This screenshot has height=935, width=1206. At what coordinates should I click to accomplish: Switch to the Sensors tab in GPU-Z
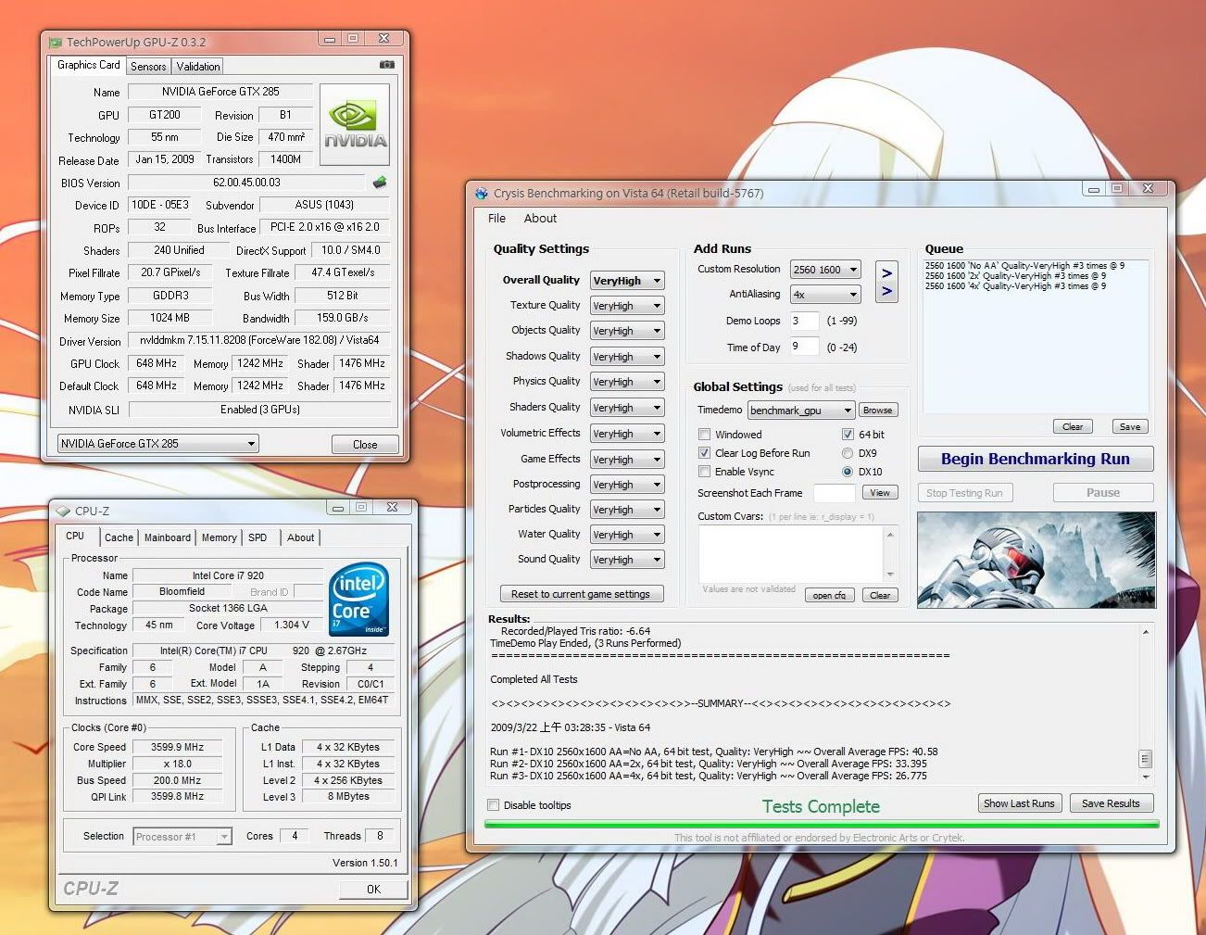148,67
